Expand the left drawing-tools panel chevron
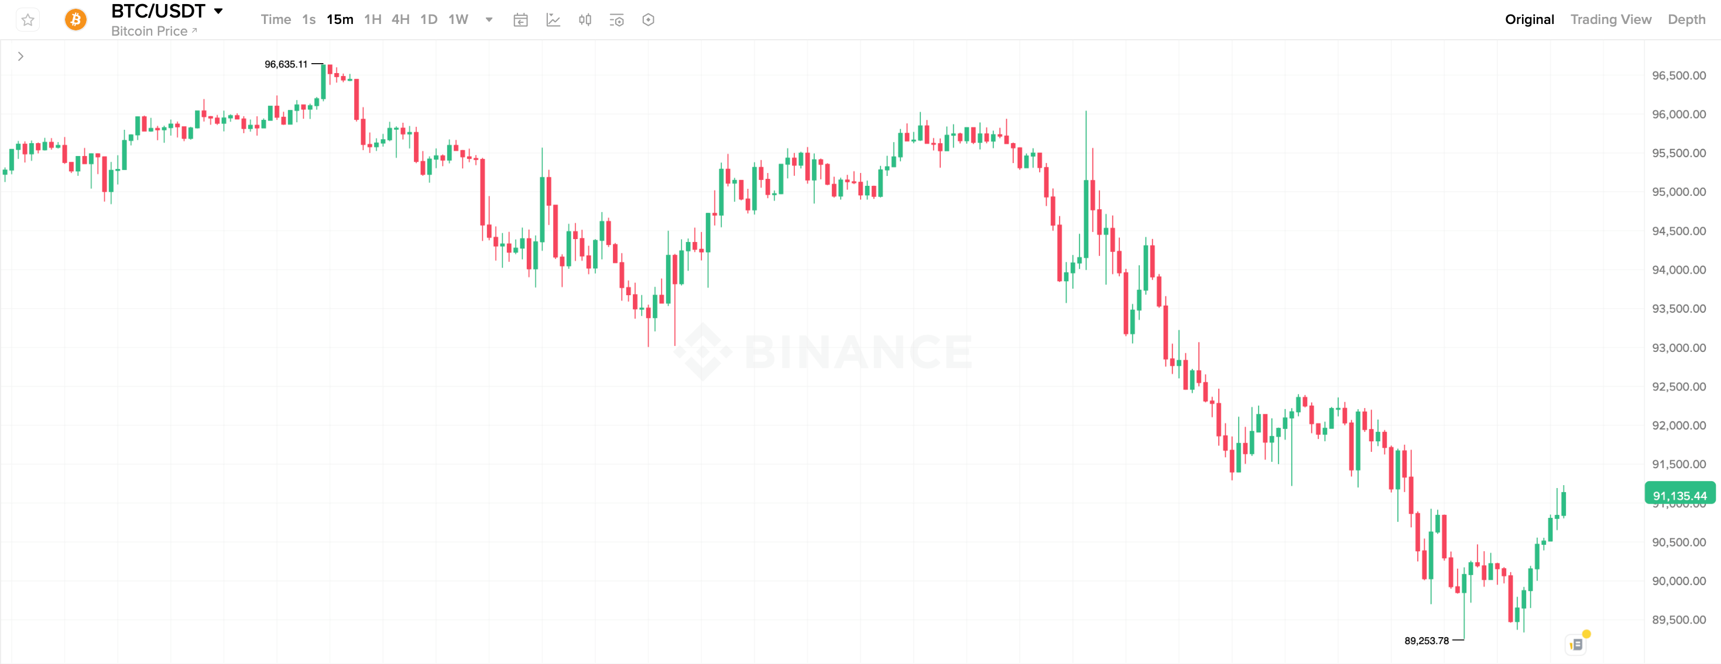Viewport: 1721px width, 664px height. click(20, 57)
